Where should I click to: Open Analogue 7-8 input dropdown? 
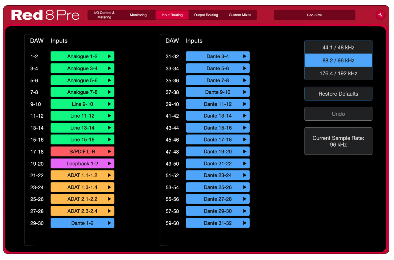point(82,92)
